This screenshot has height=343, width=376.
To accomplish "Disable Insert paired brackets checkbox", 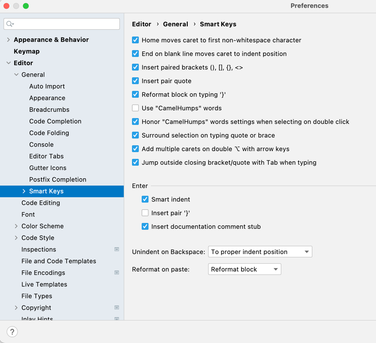I will [x=135, y=67].
